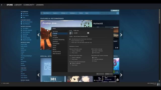Open View my Steam Community profile link

pyautogui.click(x=80, y=36)
